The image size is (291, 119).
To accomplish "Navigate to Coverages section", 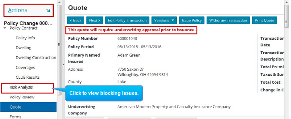I will pos(25,68).
